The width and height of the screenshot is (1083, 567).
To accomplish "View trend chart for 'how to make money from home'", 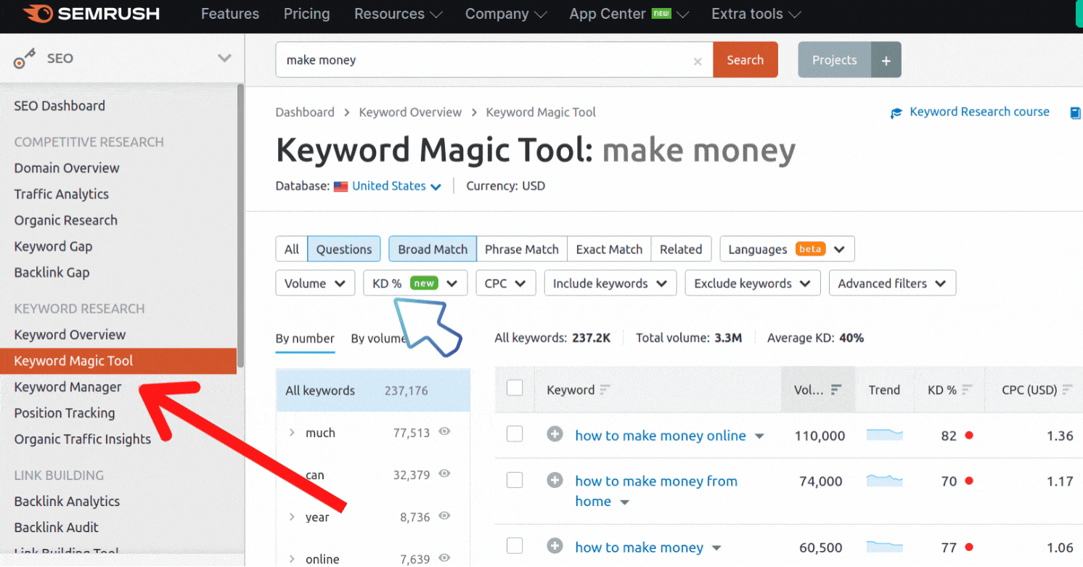I will pyautogui.click(x=885, y=481).
